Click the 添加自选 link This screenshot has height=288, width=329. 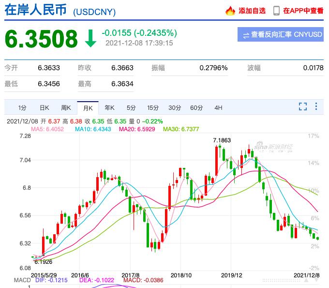(x=252, y=11)
